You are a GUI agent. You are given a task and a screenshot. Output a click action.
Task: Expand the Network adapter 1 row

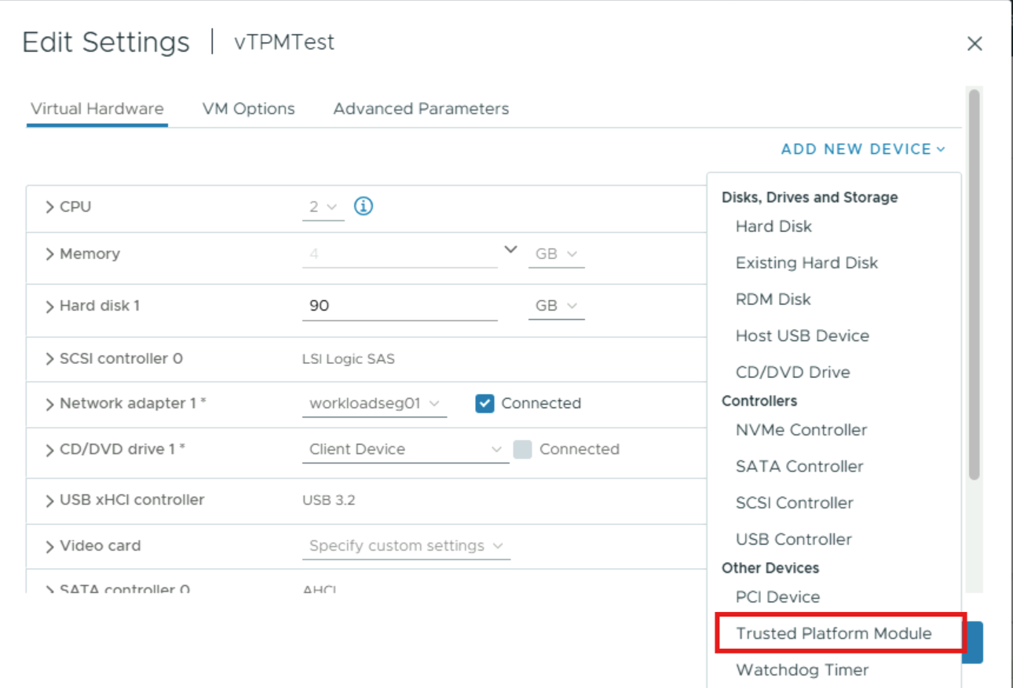(x=50, y=404)
